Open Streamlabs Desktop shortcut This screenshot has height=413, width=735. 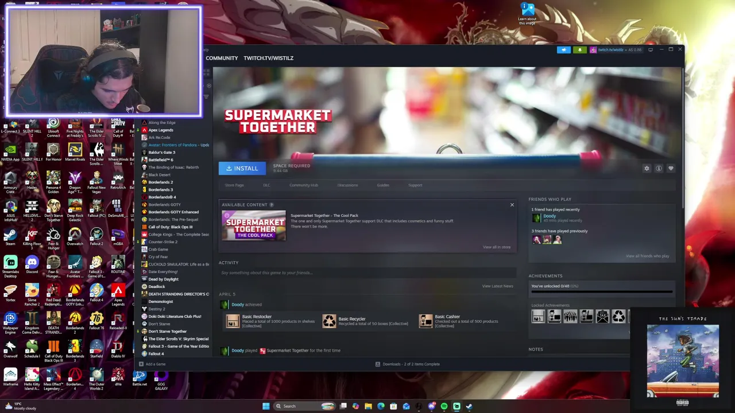click(10, 266)
